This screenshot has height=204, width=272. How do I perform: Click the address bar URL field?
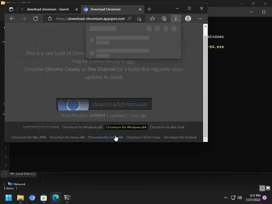pos(90,19)
